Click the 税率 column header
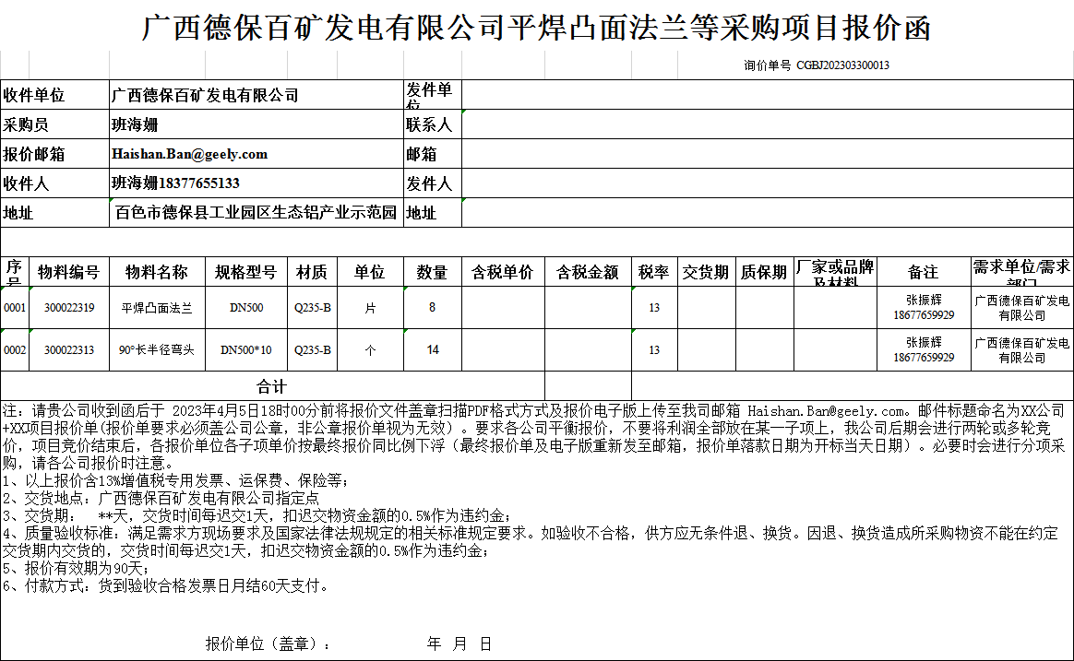The image size is (1074, 661). (x=654, y=272)
